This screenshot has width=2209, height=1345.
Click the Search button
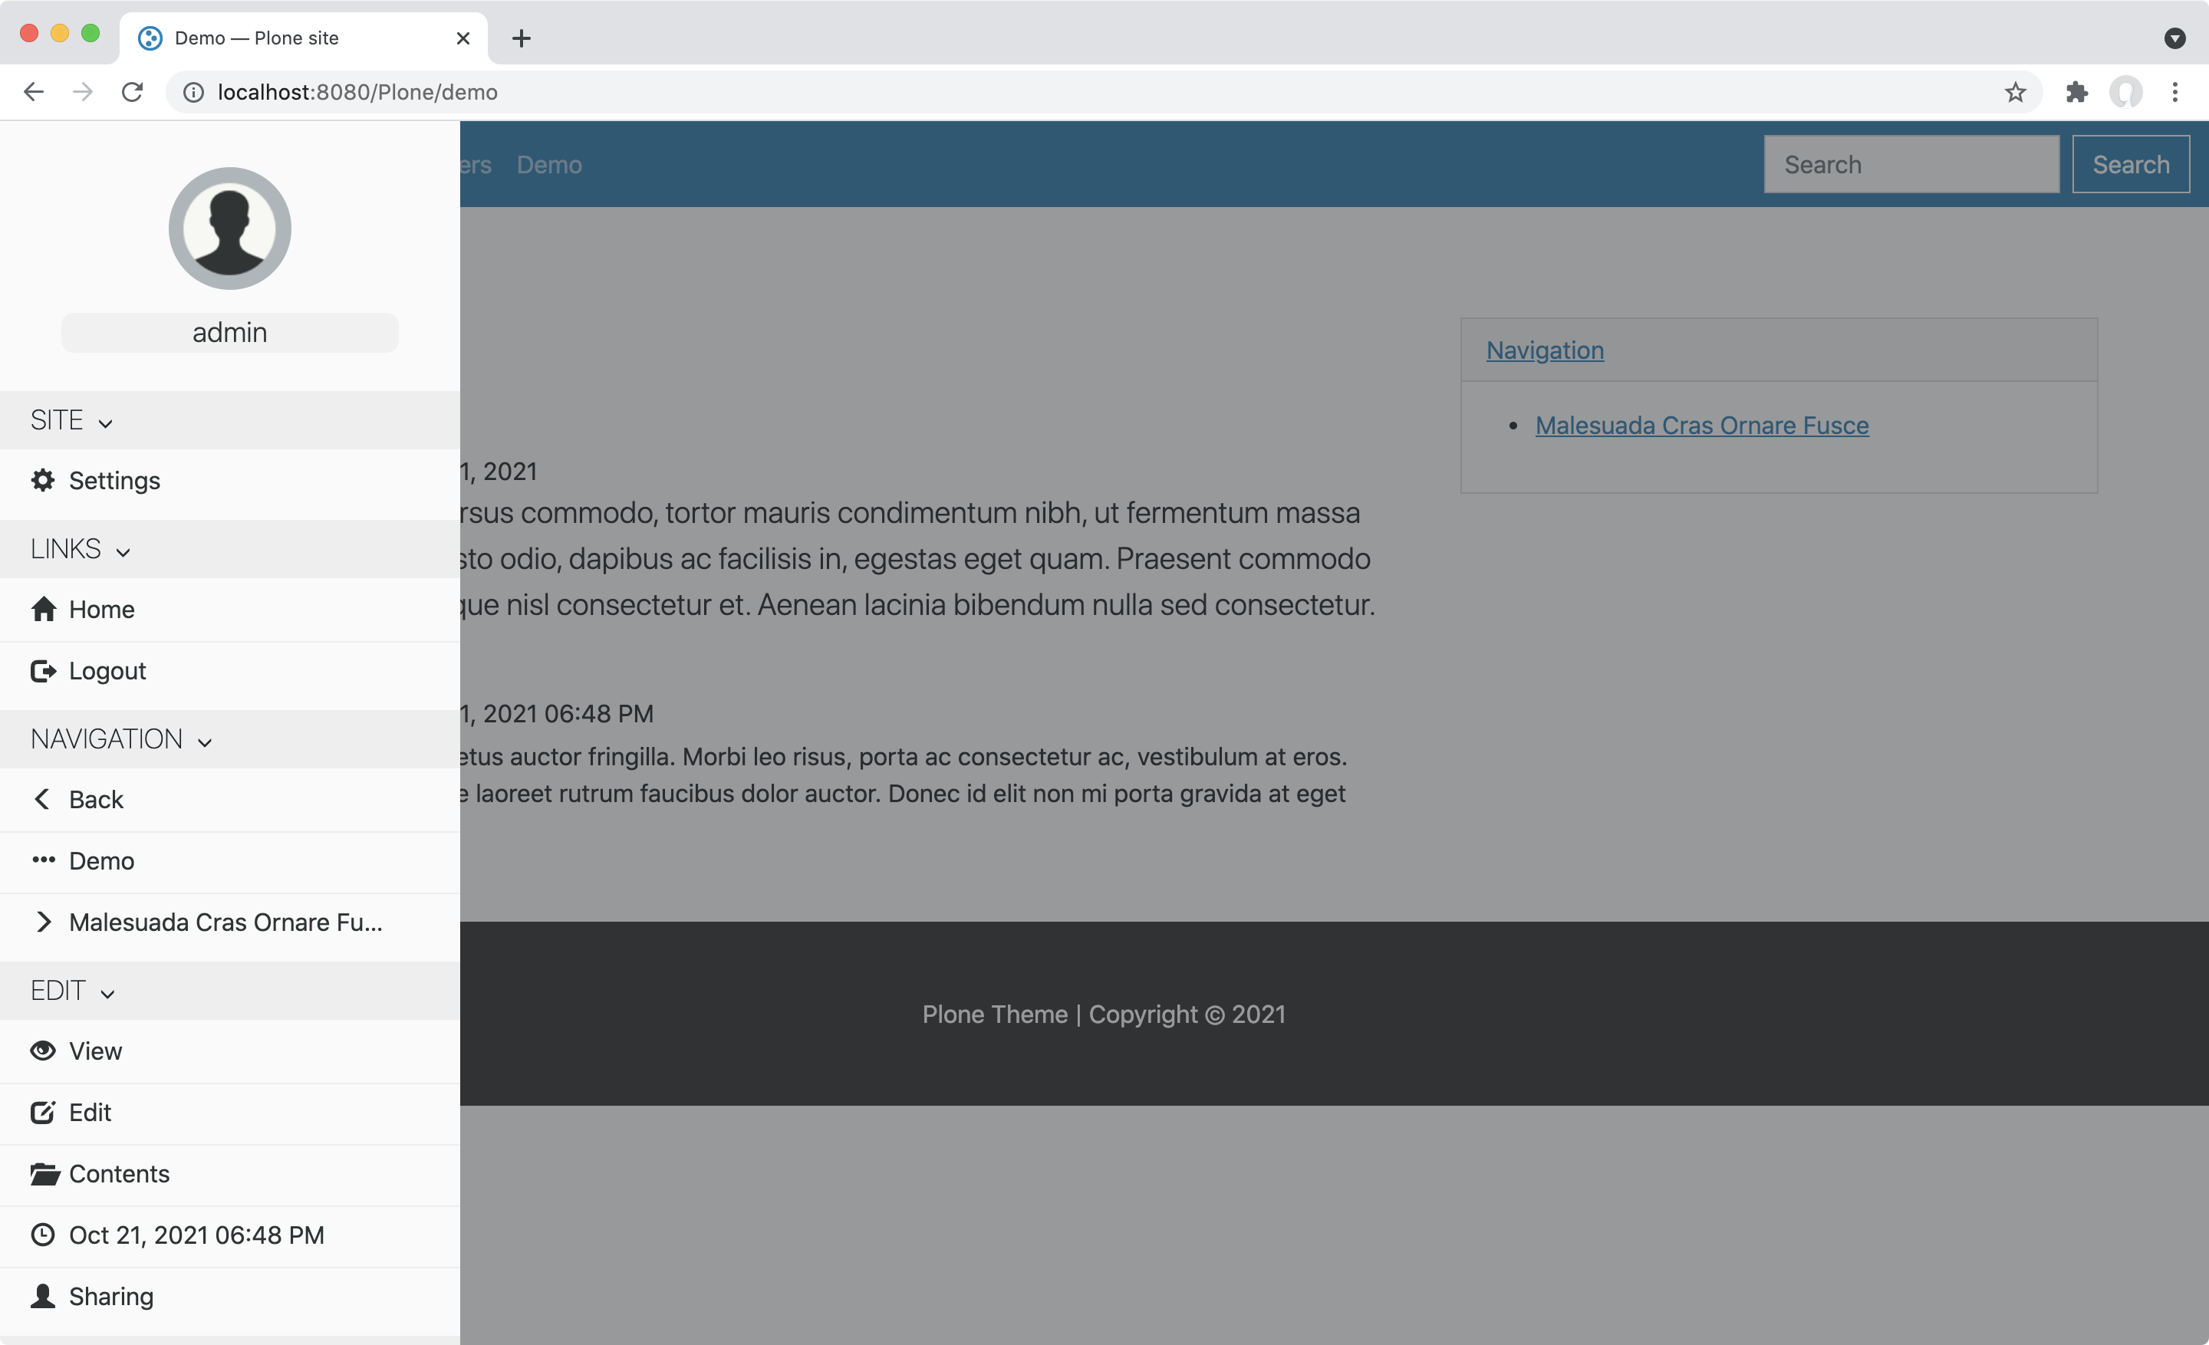tap(2130, 164)
